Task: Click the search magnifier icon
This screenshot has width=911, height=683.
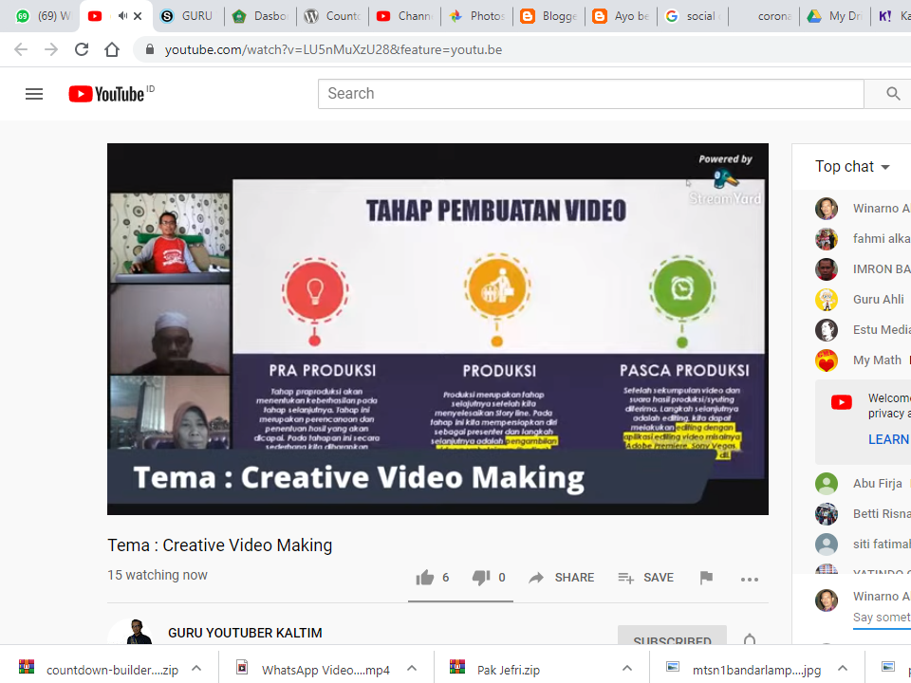Action: point(890,93)
